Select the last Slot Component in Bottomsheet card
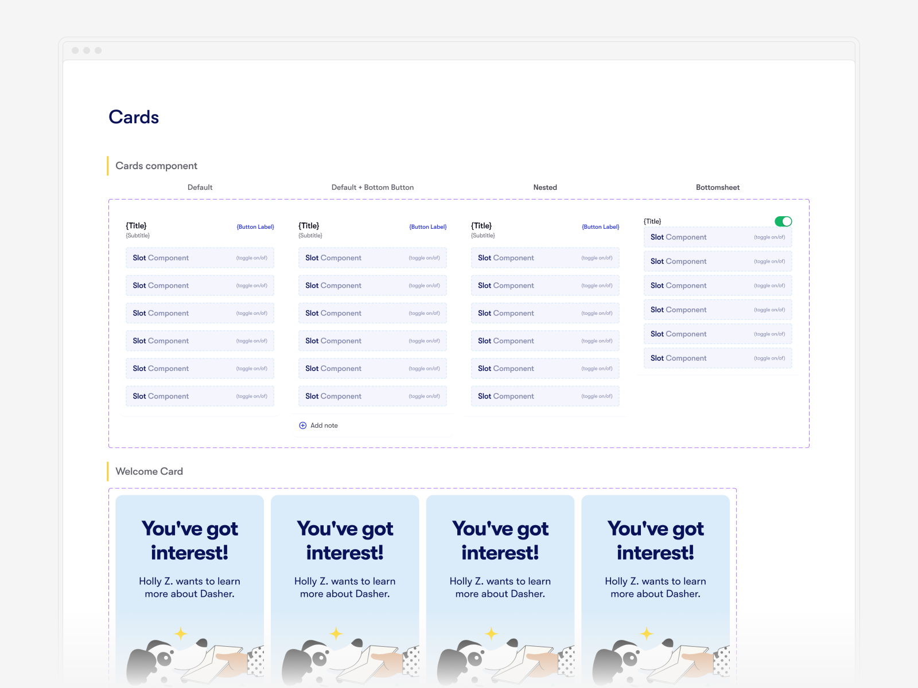 point(718,358)
